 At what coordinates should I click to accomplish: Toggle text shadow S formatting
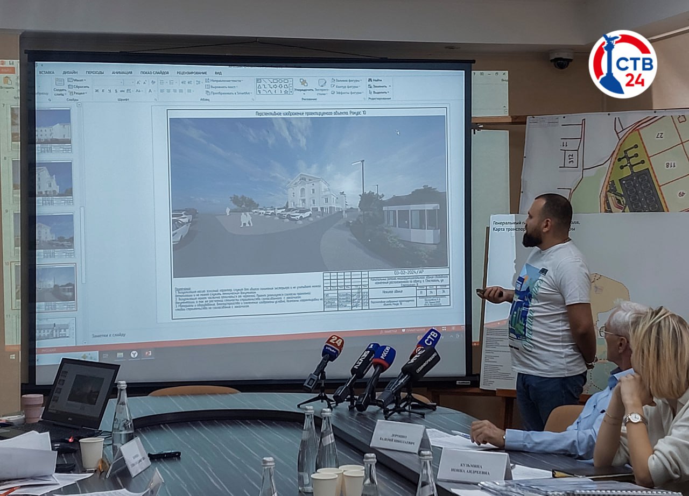click(116, 91)
